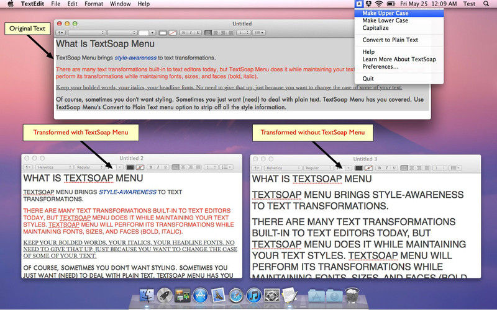Open typeface popup in Untitled window

pyautogui.click(x=122, y=33)
